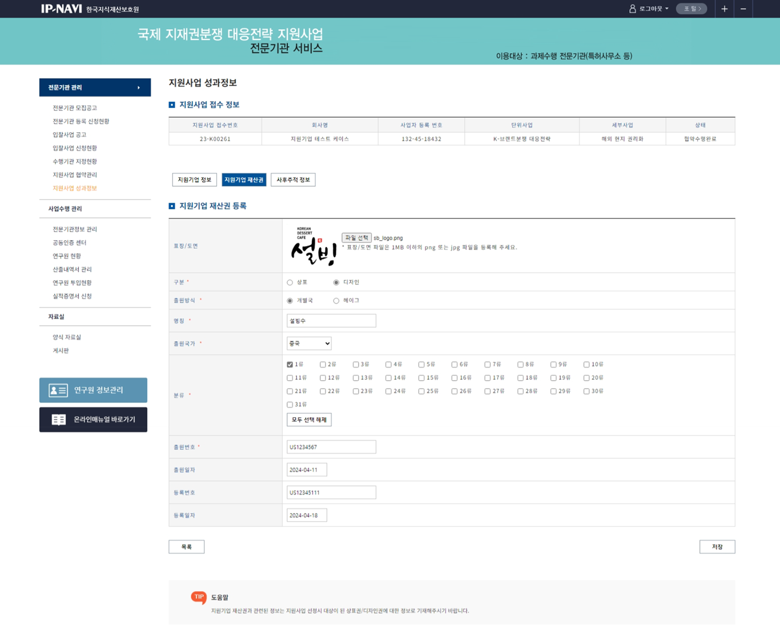Check the 25류 classification checkbox
The width and height of the screenshot is (780, 642).
pyautogui.click(x=421, y=391)
